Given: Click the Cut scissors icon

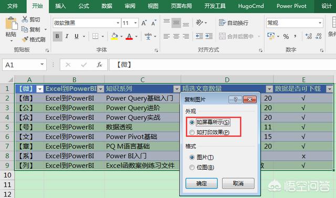Looking at the screenshot, I should click(x=25, y=19).
